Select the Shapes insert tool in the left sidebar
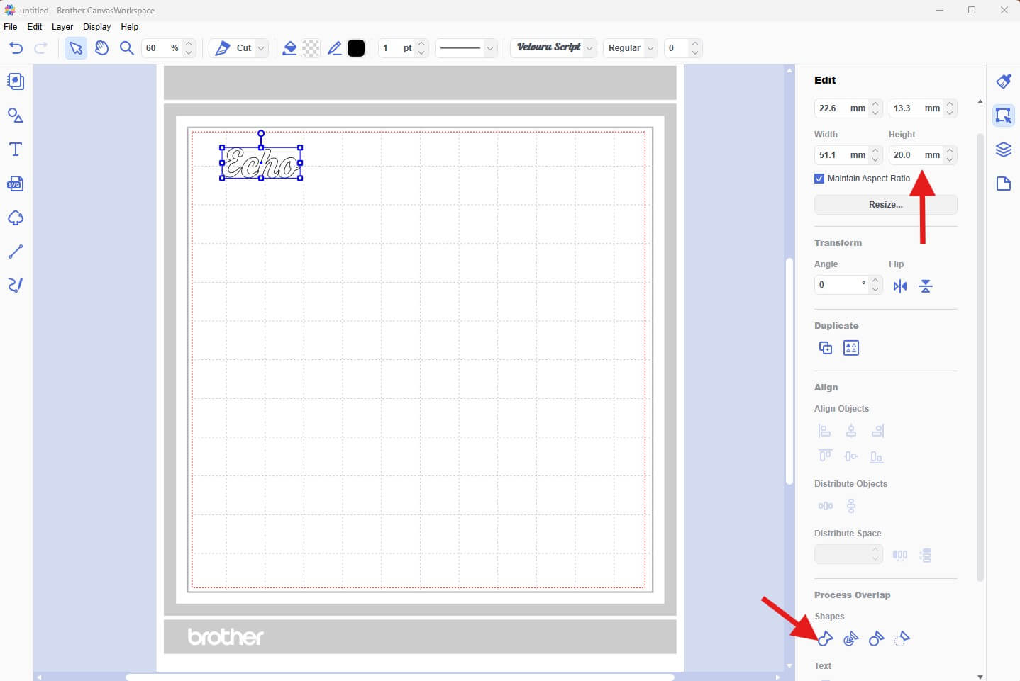1020x681 pixels. click(x=15, y=115)
